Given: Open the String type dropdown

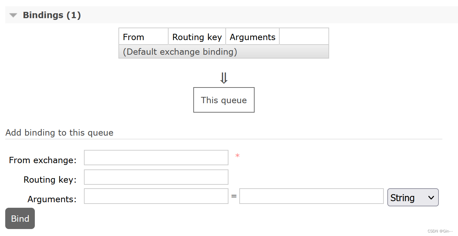Looking at the screenshot, I should 413,198.
